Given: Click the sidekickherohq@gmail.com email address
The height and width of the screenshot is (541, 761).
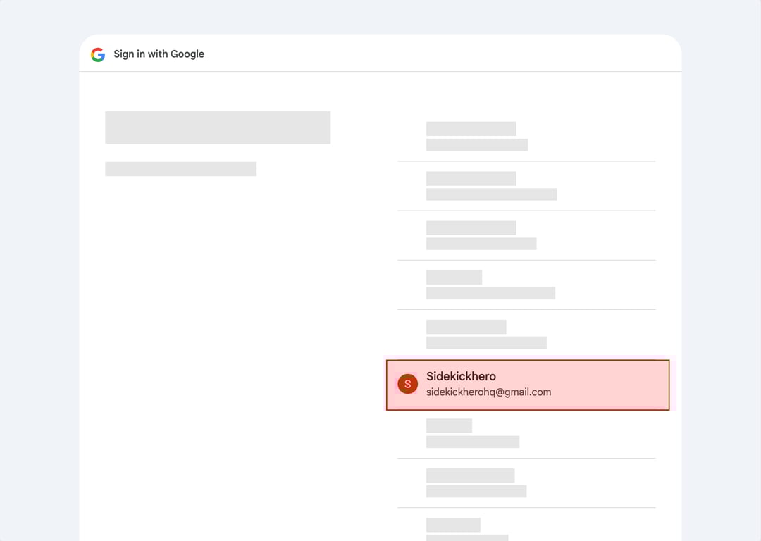Looking at the screenshot, I should (488, 392).
